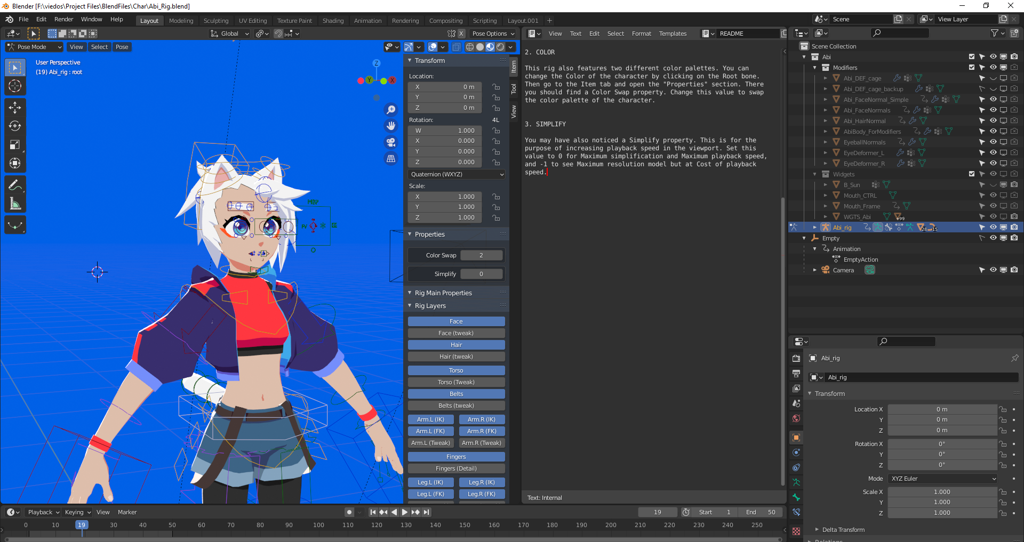Open the XYZ Euler rotation mode dropdown
This screenshot has width=1024, height=542.
tap(942, 479)
